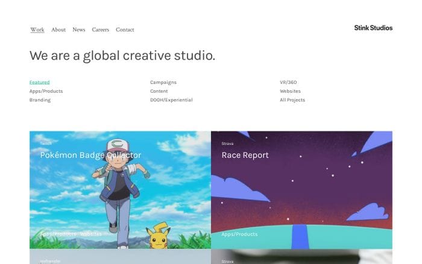Click the Stink Studios logo
422x264 pixels.
click(x=373, y=28)
